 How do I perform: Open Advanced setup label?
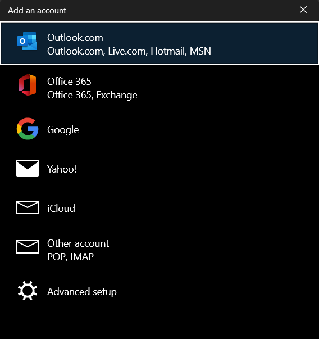82,292
